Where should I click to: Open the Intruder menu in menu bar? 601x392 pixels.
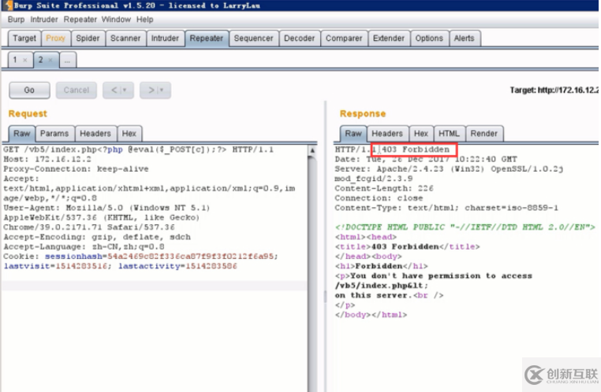point(44,20)
